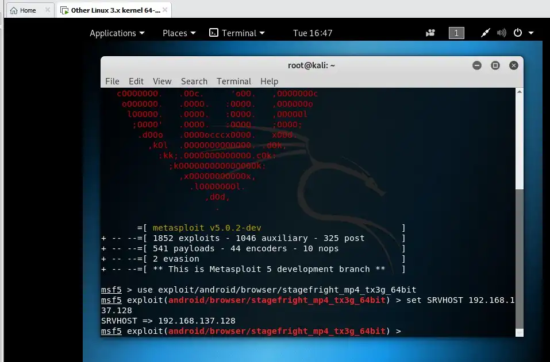Click the 541 payloads line
550x362 pixels.
(253, 248)
